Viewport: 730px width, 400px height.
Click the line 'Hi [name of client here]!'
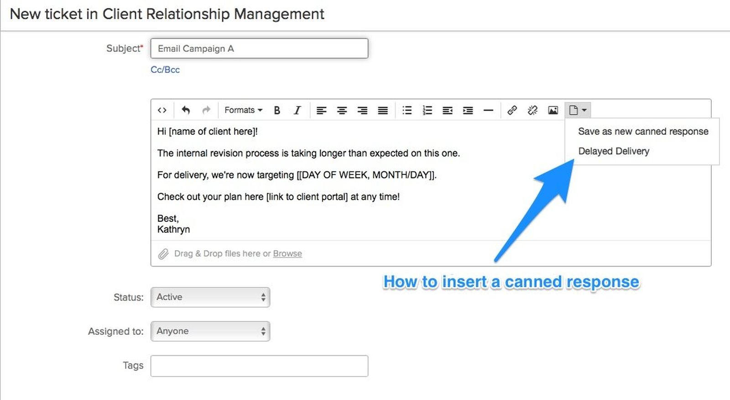click(208, 132)
